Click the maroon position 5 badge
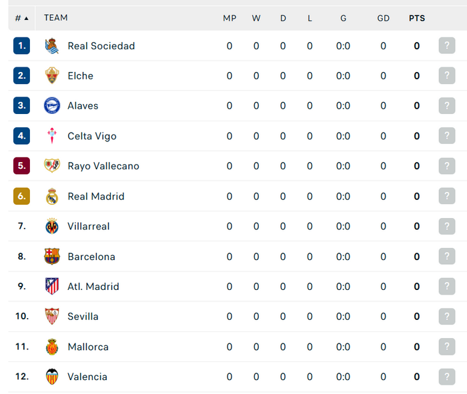 [22, 166]
